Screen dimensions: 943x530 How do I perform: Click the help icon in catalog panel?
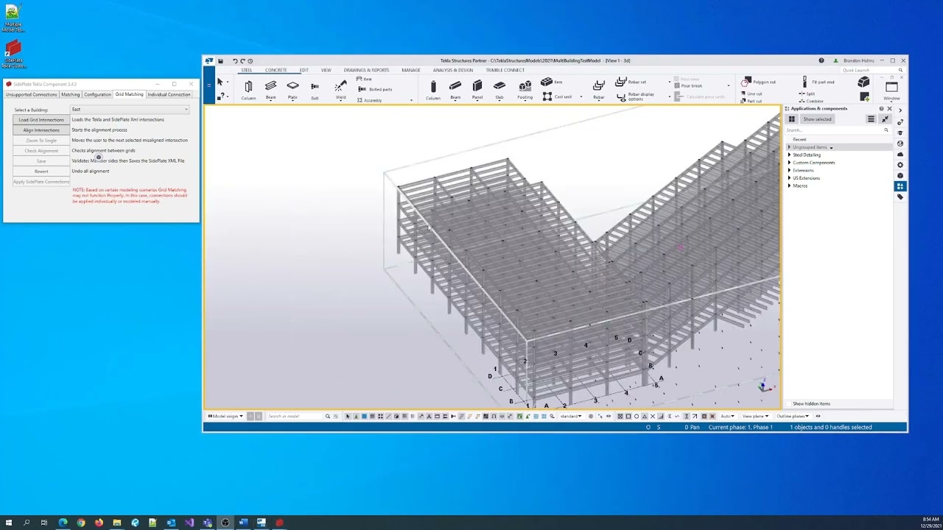click(881, 109)
